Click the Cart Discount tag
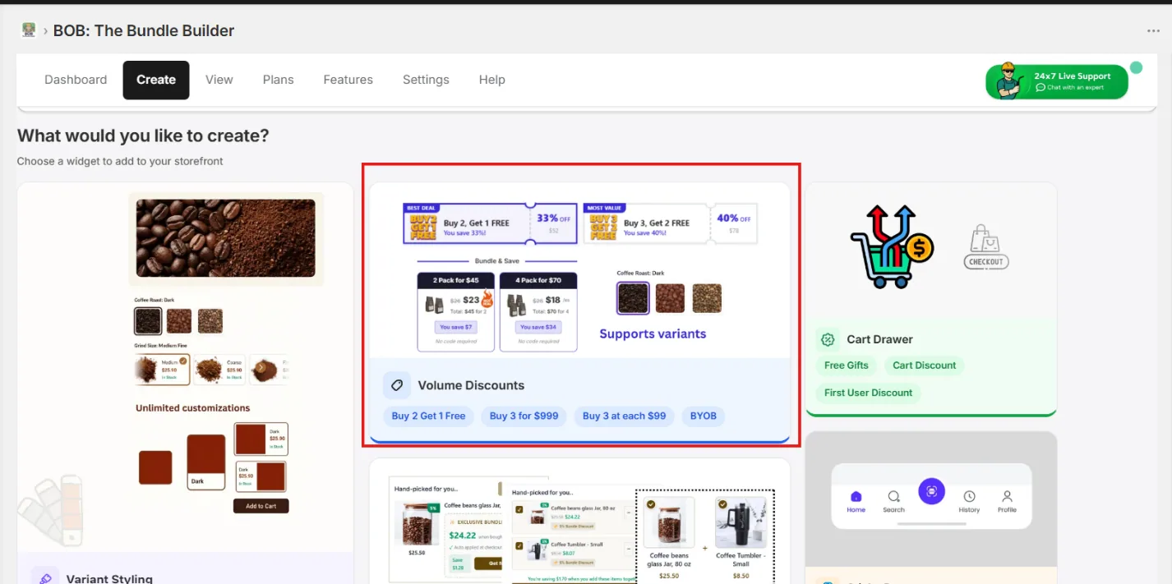1172x584 pixels. 925,366
